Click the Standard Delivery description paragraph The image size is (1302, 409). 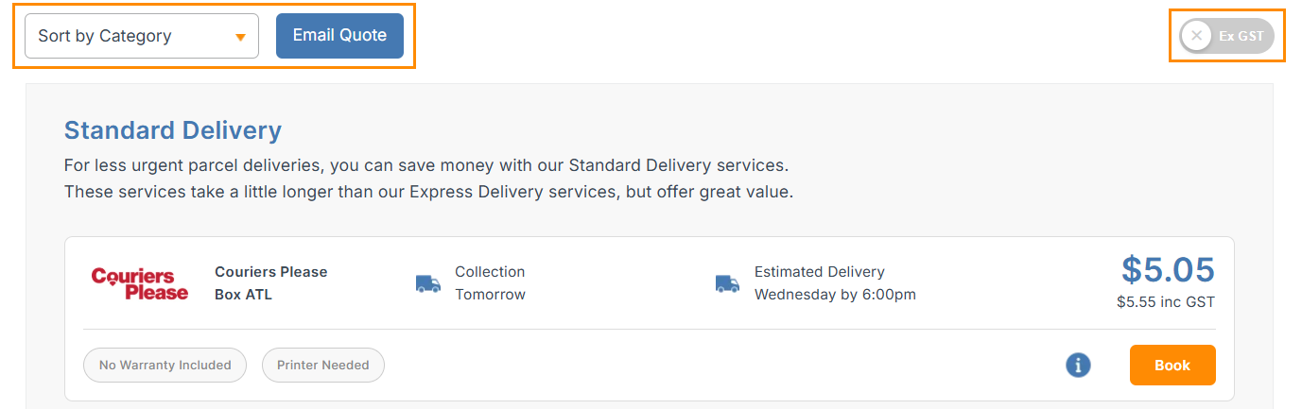[427, 179]
